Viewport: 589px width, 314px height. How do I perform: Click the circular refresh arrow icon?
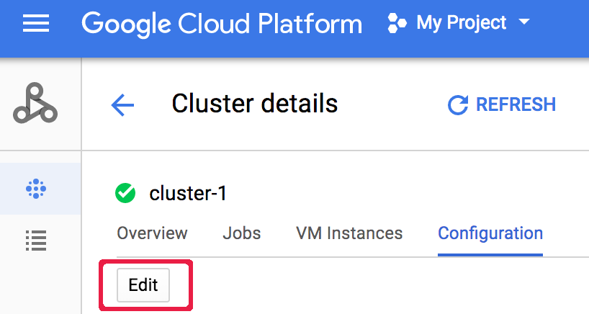click(x=458, y=105)
